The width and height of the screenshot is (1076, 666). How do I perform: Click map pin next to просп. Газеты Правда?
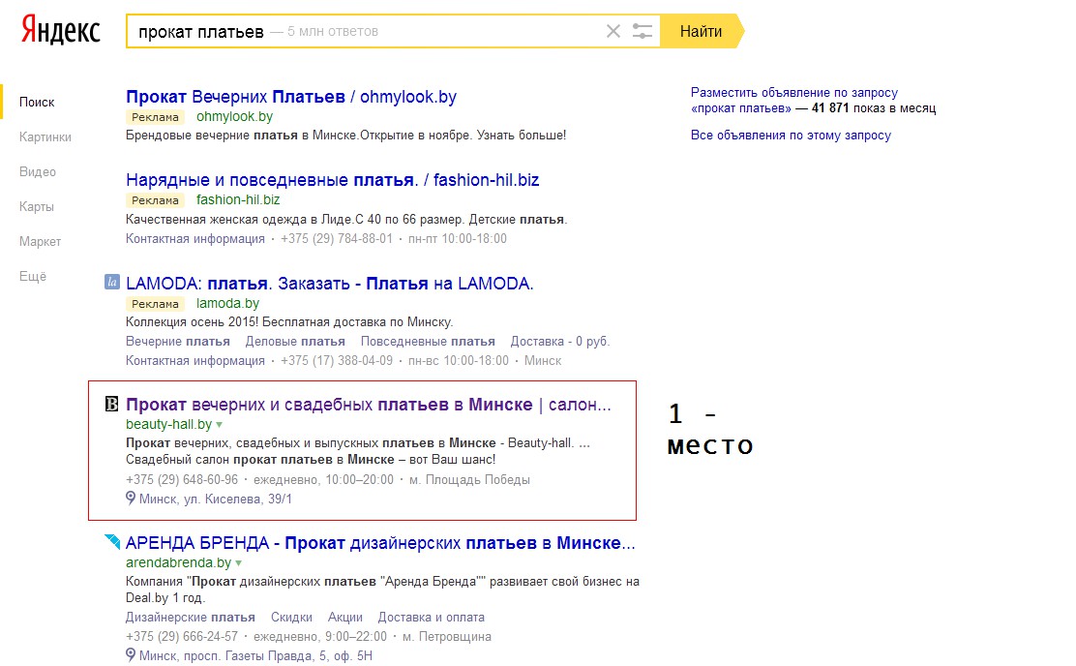(131, 655)
